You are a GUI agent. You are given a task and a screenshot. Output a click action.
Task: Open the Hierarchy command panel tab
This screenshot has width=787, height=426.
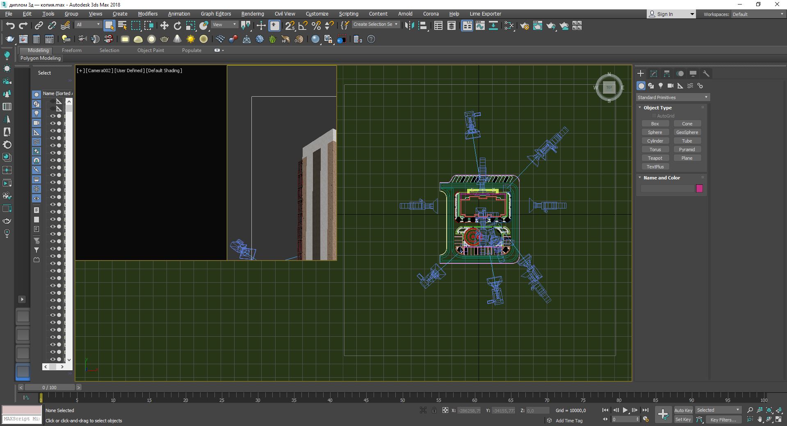(667, 74)
